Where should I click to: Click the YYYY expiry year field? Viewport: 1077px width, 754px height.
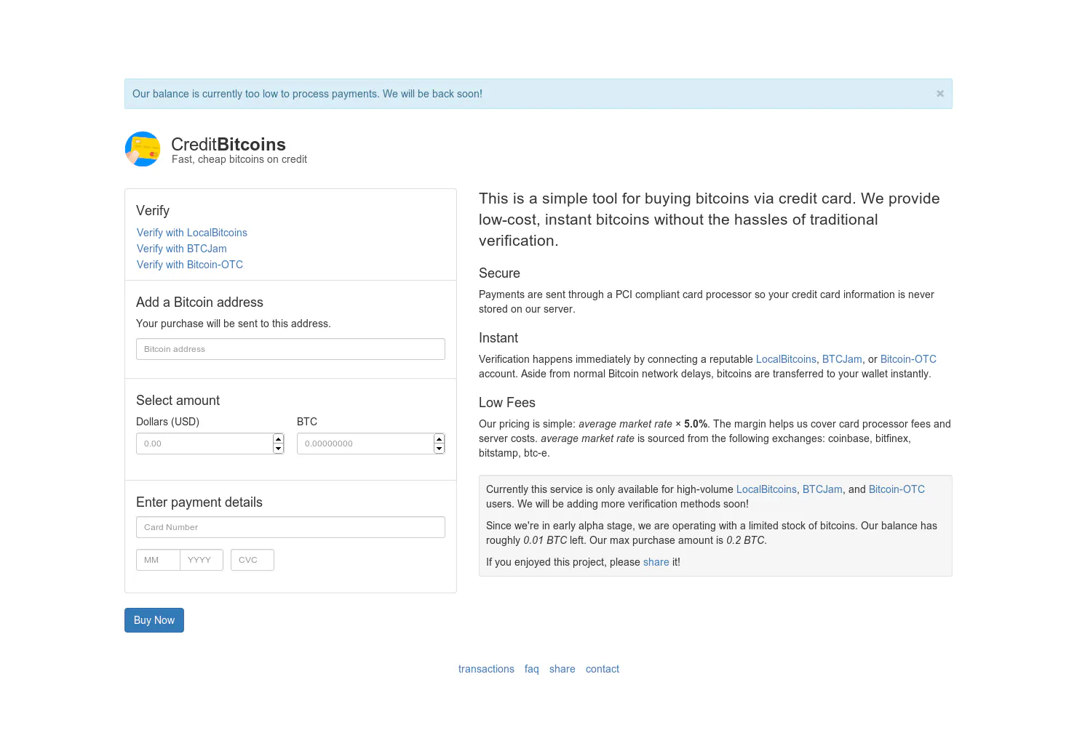click(x=202, y=560)
